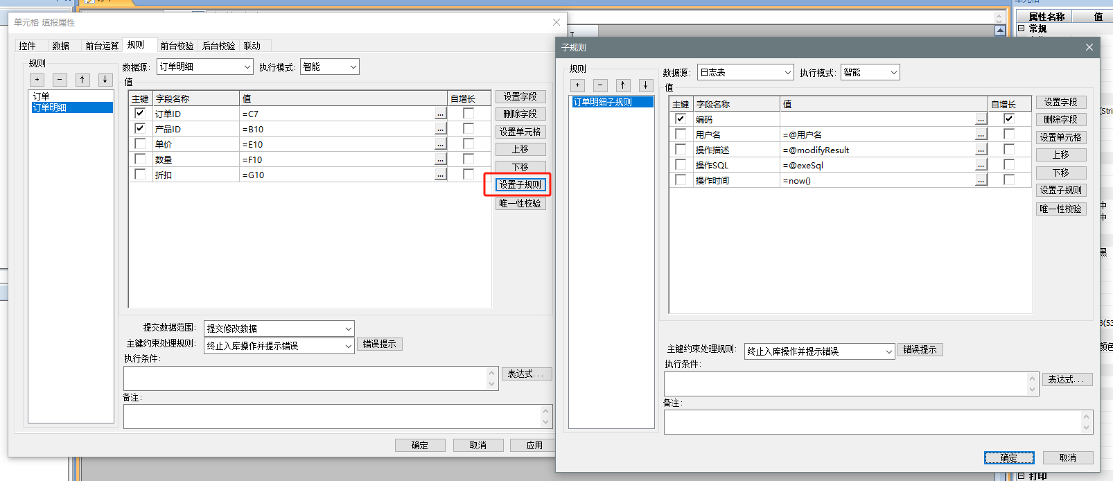
Task: Open value editor for 订单ID row
Action: click(440, 114)
